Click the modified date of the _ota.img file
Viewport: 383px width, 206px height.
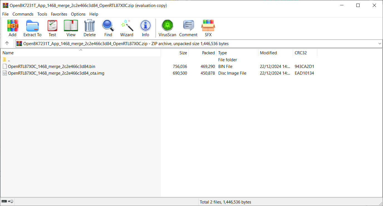[276, 73]
